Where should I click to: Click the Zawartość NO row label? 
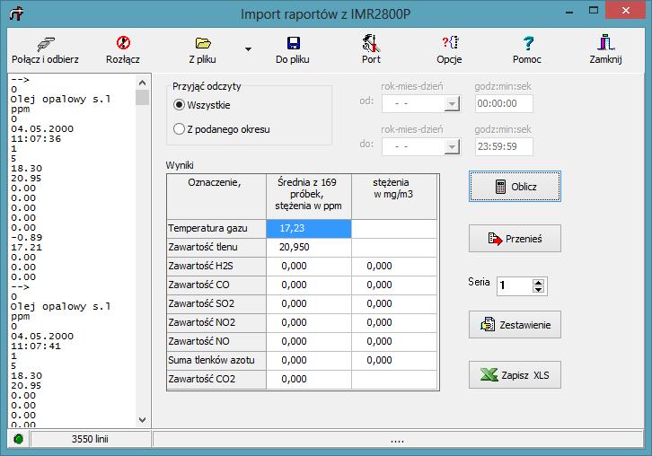[x=216, y=341]
